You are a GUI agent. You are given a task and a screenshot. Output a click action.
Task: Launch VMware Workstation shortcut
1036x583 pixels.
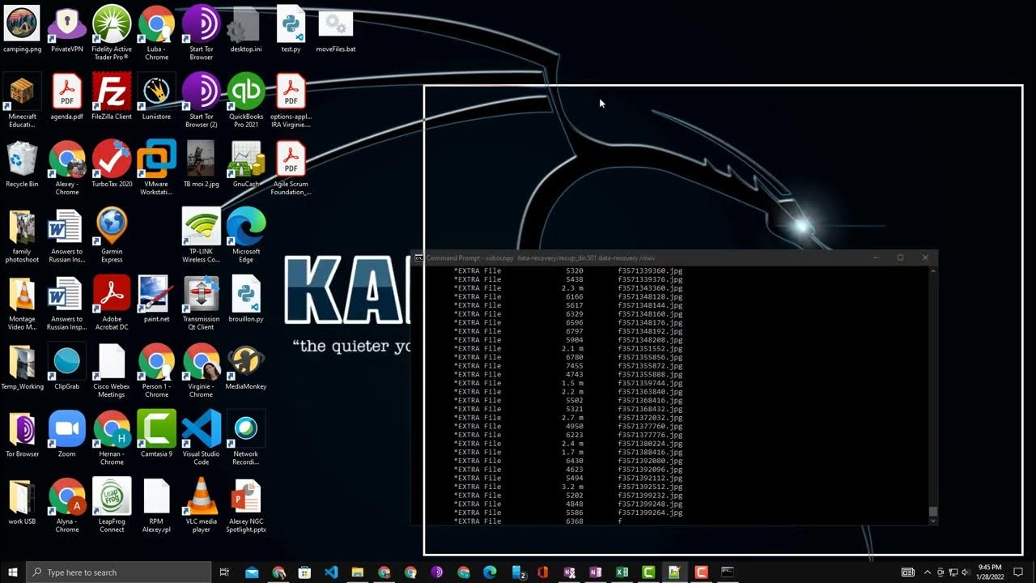[156, 168]
